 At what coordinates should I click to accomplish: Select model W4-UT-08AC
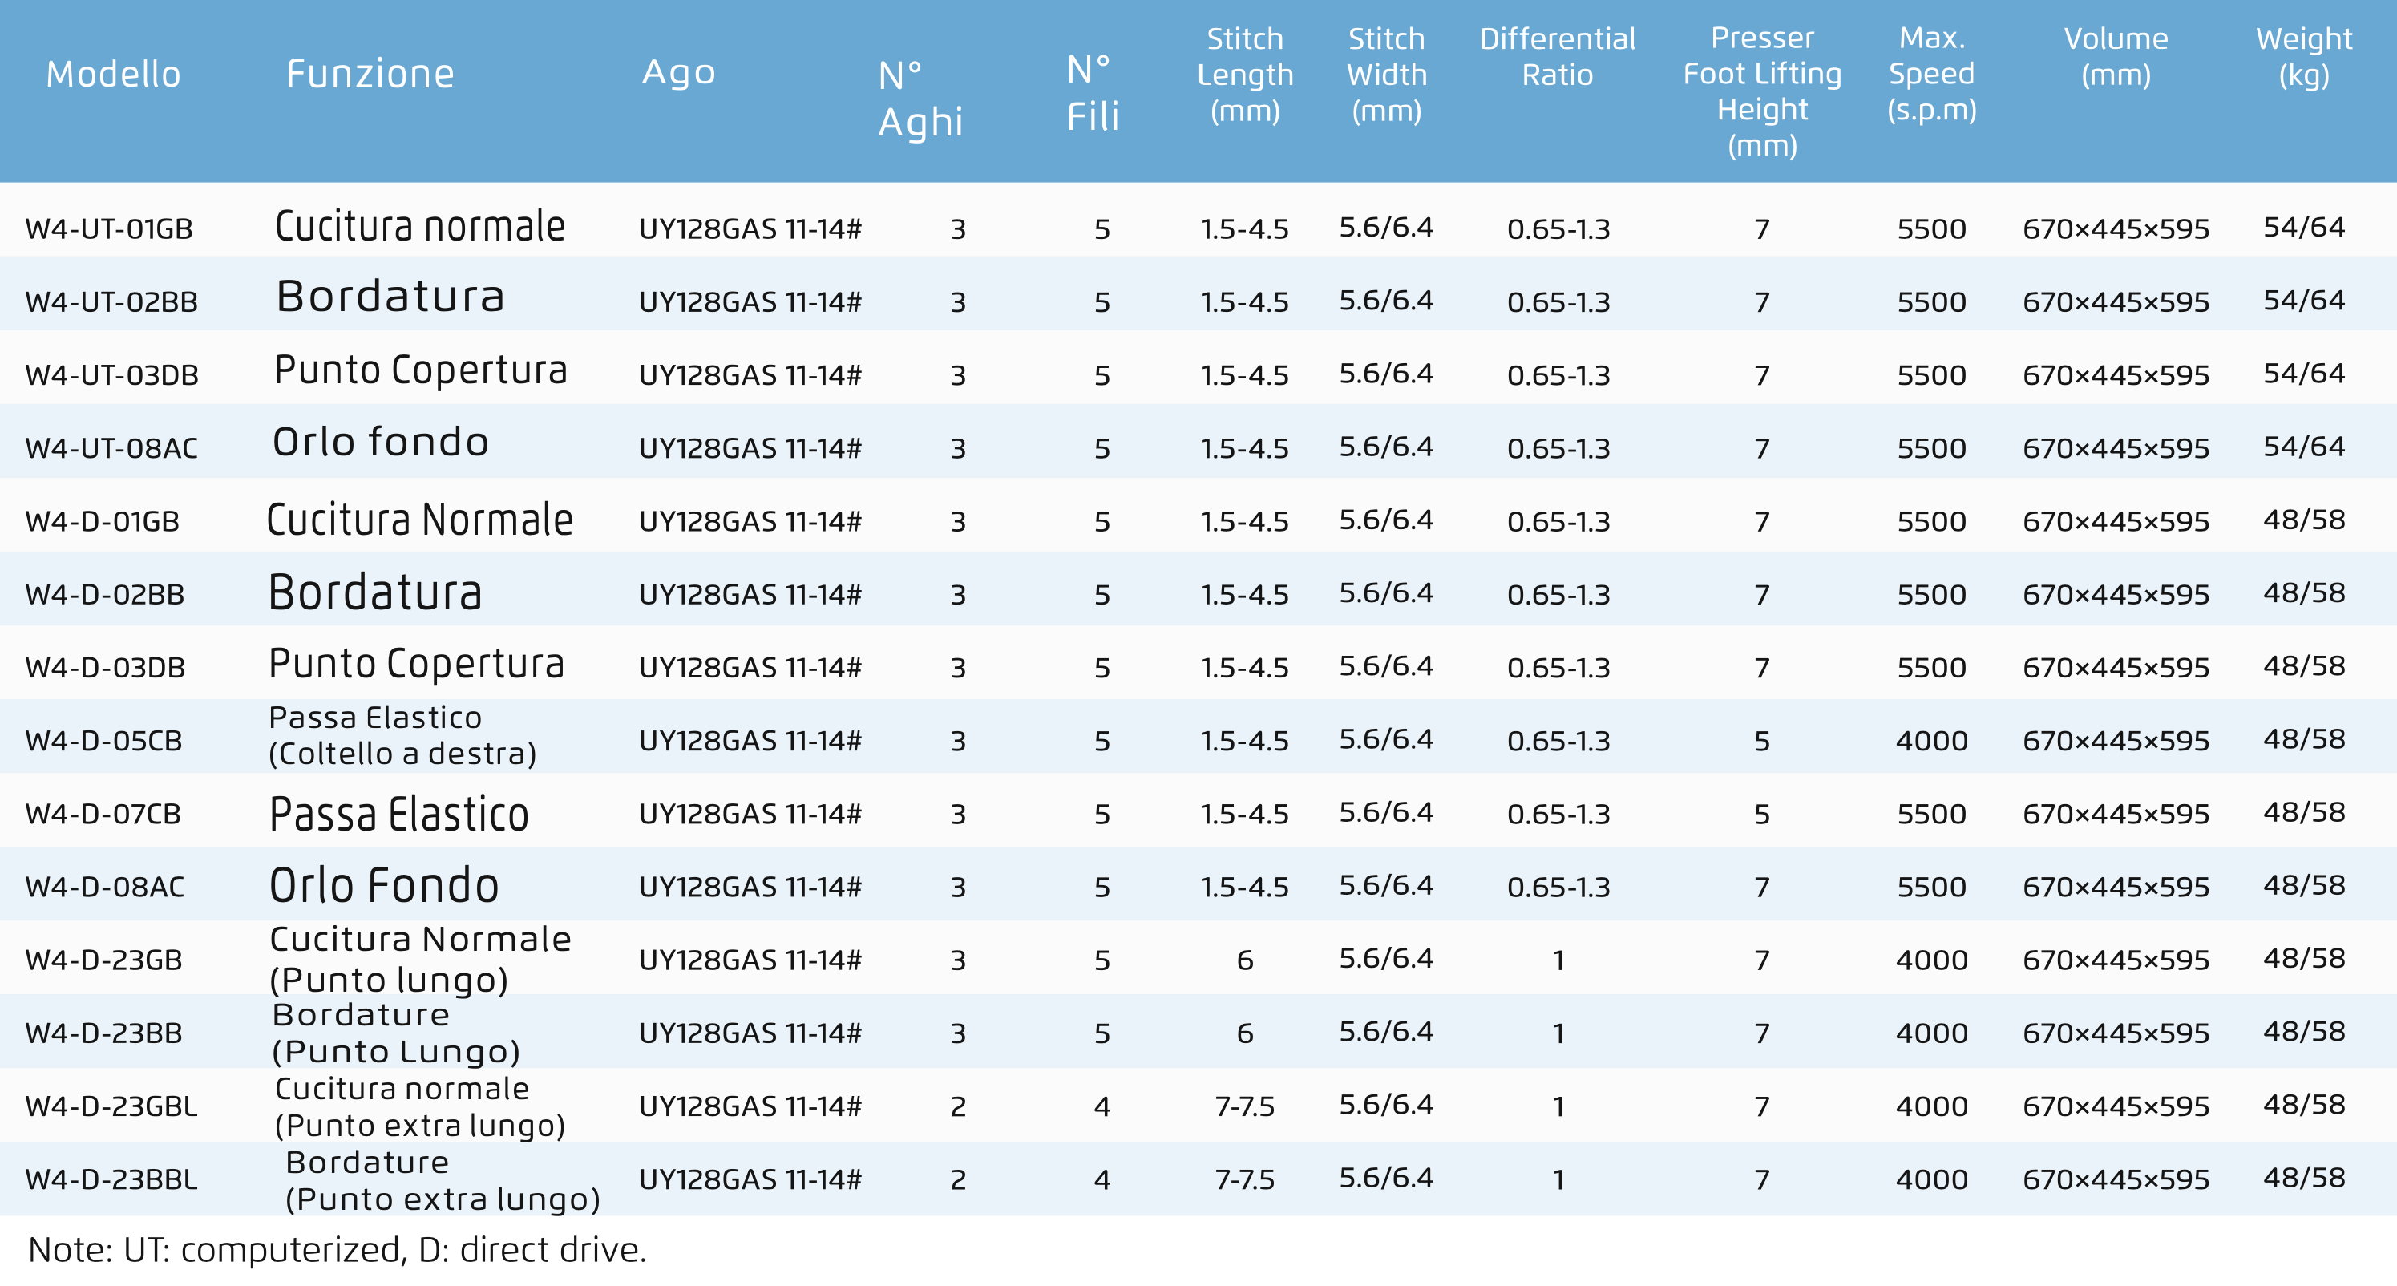(111, 448)
